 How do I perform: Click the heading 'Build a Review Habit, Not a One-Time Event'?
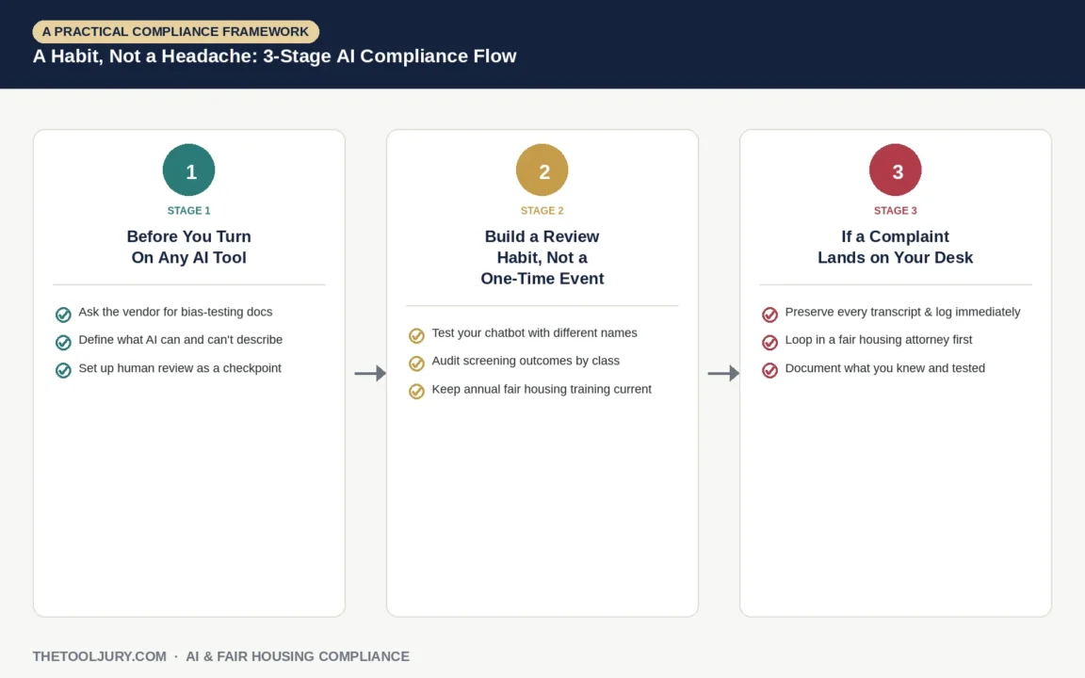[542, 257]
